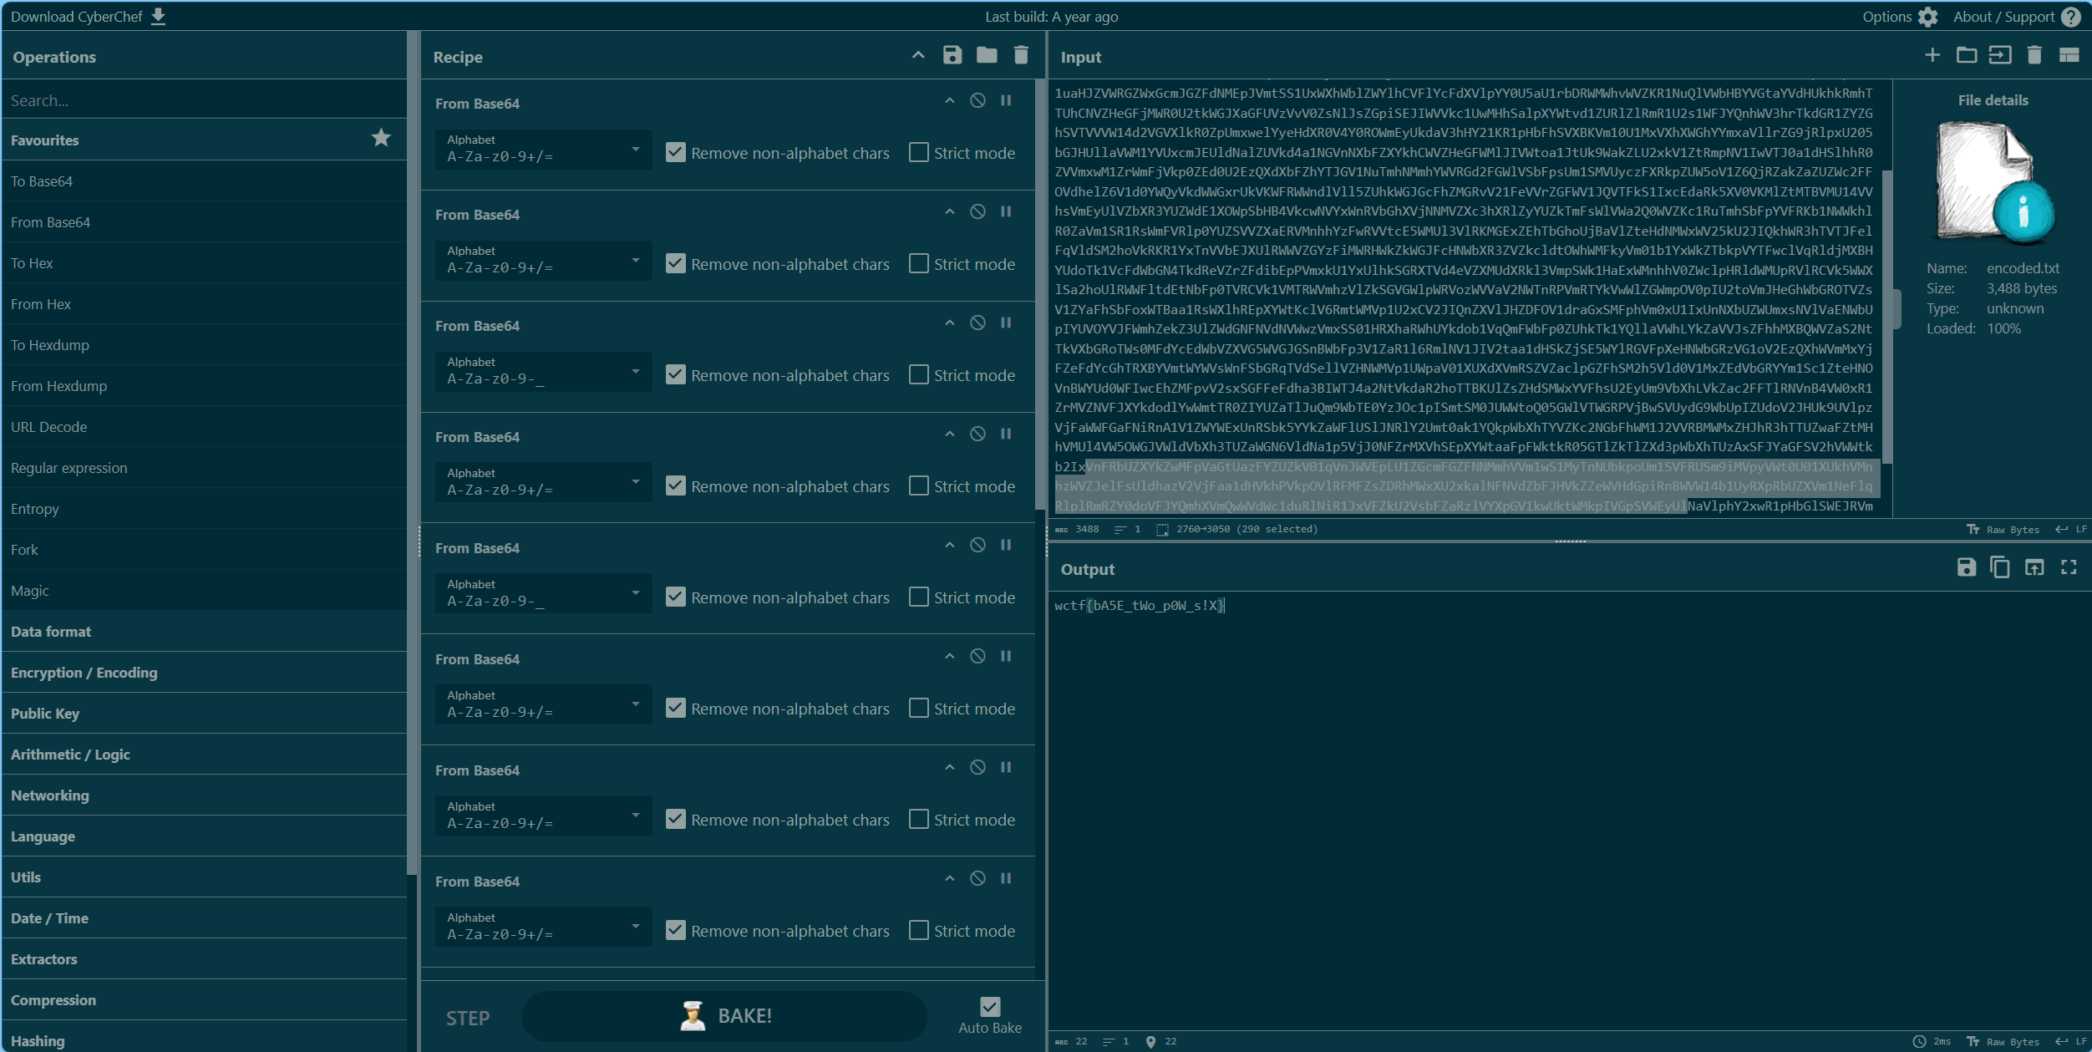Click the STEP button
Image resolution: width=2092 pixels, height=1052 pixels.
[x=468, y=1018]
